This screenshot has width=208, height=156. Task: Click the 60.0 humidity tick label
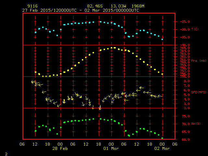tap(186, 139)
